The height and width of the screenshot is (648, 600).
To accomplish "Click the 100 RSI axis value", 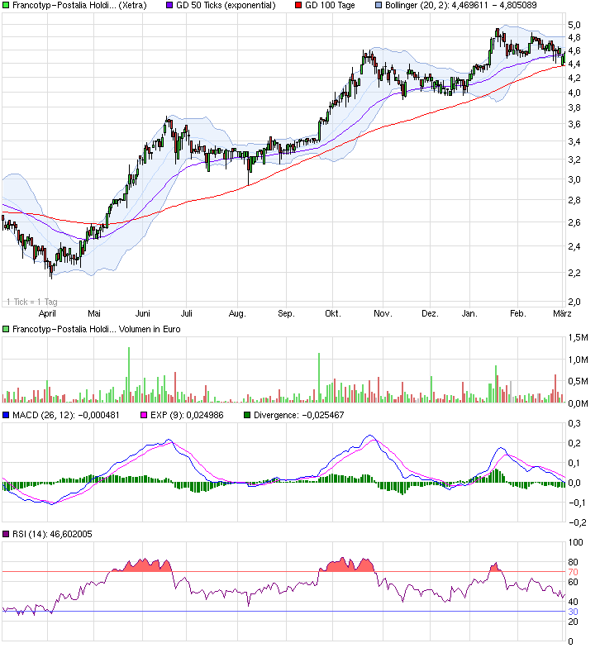I will [x=575, y=542].
